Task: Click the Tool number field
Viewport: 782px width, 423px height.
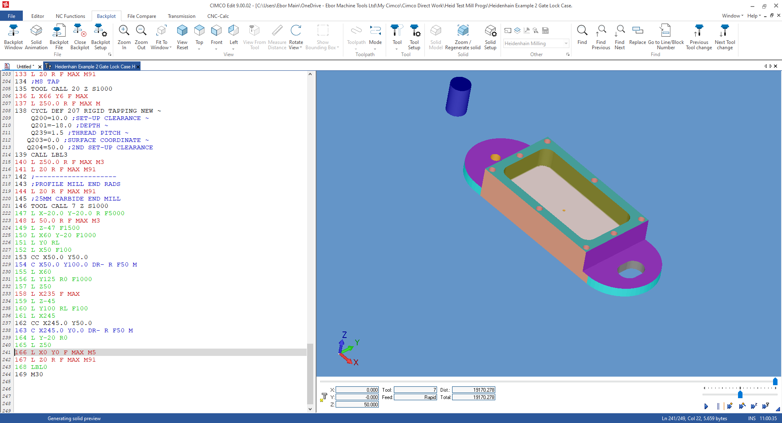Action: click(x=415, y=390)
